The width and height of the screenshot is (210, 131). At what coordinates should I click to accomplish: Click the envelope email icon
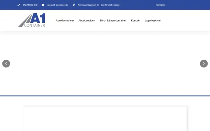[x=43, y=5]
